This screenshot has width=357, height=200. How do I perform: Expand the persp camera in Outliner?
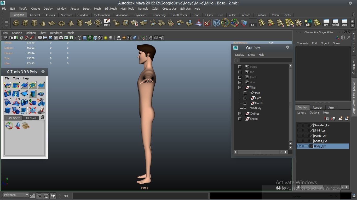click(240, 67)
